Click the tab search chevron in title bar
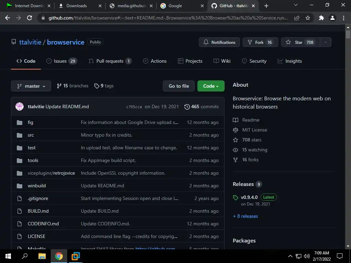 coord(296,5)
